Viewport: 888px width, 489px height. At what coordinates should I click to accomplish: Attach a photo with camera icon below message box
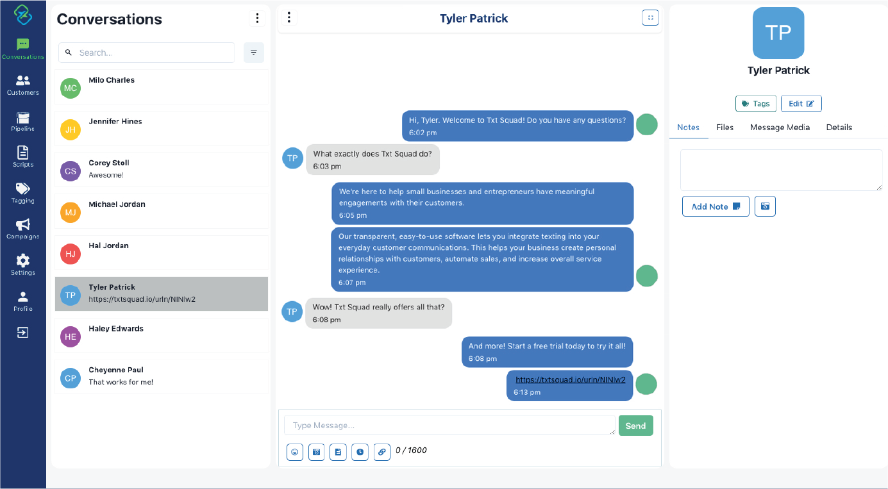[x=317, y=452]
